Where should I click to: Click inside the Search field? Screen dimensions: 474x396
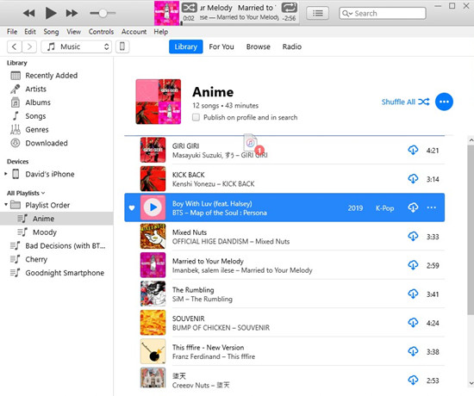pos(383,13)
